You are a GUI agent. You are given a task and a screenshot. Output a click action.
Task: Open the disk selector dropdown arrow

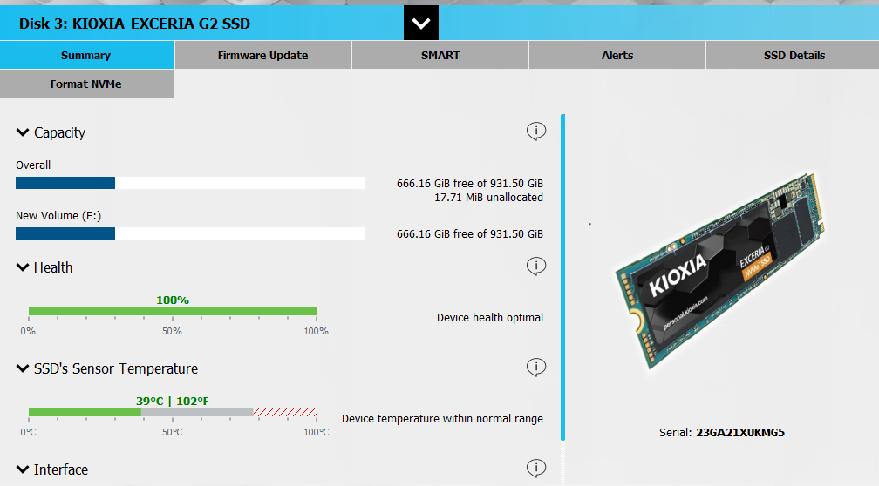point(421,23)
